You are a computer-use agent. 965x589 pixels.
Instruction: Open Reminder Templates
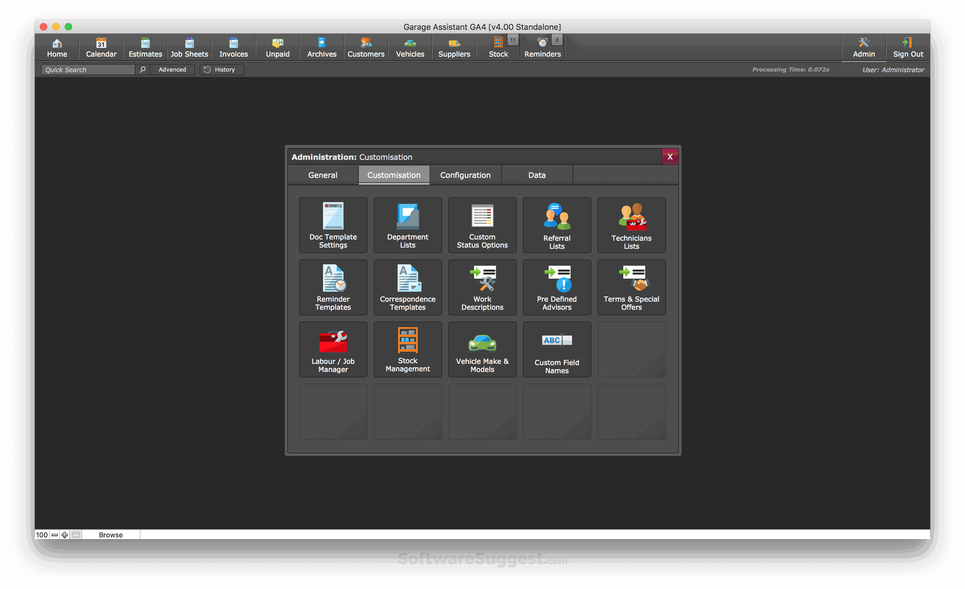[x=333, y=287]
